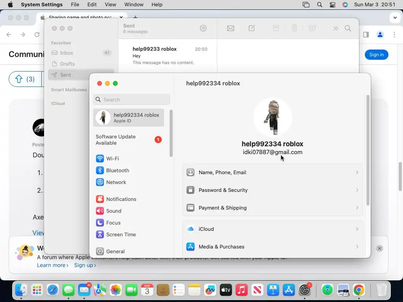Open the Apple menu
The width and height of the screenshot is (403, 302).
(x=10, y=4)
